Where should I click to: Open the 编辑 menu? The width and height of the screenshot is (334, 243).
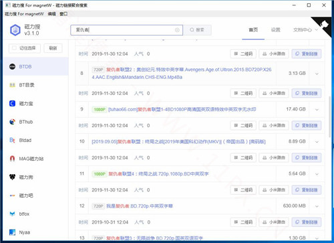point(51,14)
